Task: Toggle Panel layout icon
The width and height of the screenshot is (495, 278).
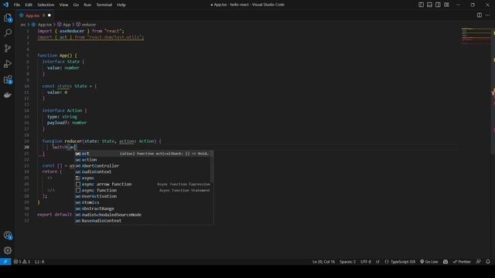Action: pyautogui.click(x=430, y=5)
